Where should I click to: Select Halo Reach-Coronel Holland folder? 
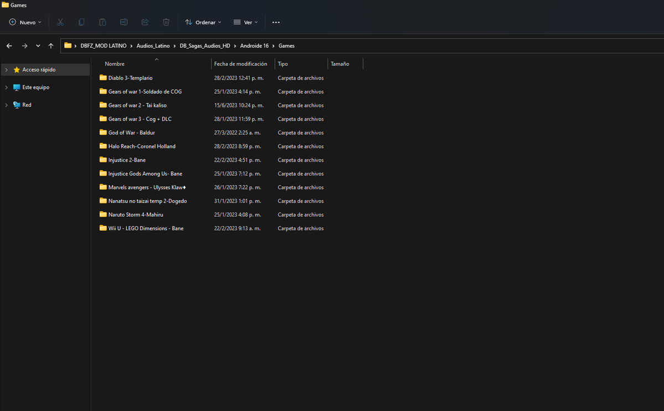[142, 147]
